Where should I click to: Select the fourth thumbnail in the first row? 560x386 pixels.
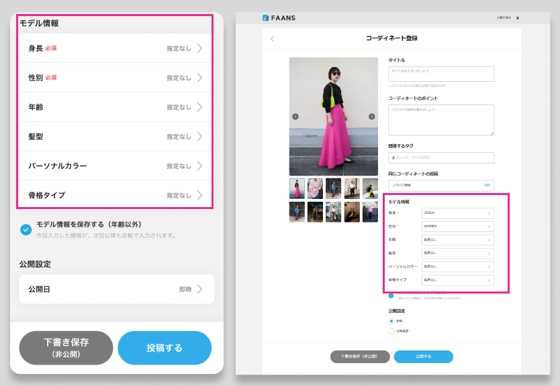point(352,188)
